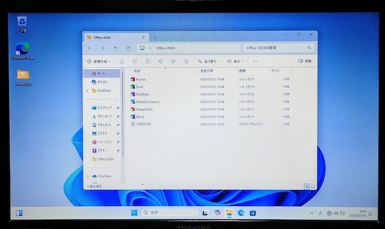Open the more options ellipsis menu

[254, 61]
